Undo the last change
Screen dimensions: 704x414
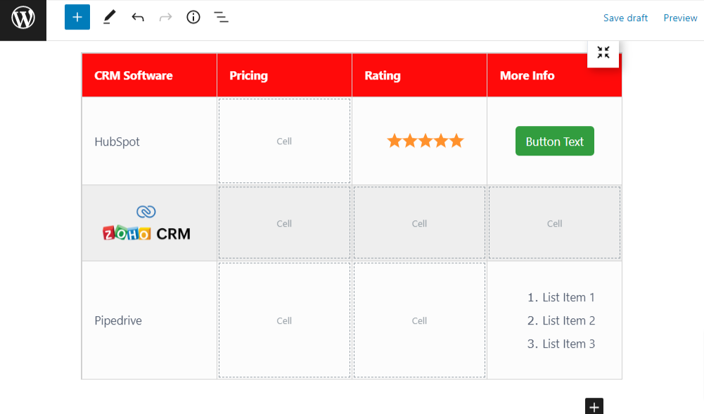[x=138, y=17]
